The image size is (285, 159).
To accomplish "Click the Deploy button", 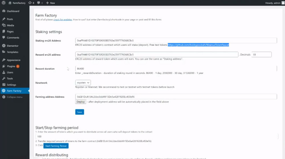I will pyautogui.click(x=81, y=102).
